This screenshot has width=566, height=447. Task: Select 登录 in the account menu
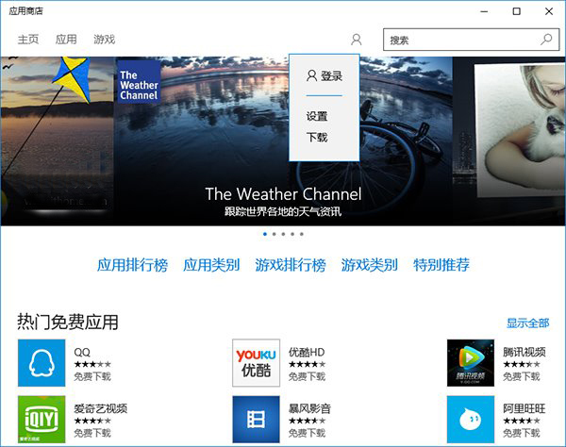(x=325, y=75)
